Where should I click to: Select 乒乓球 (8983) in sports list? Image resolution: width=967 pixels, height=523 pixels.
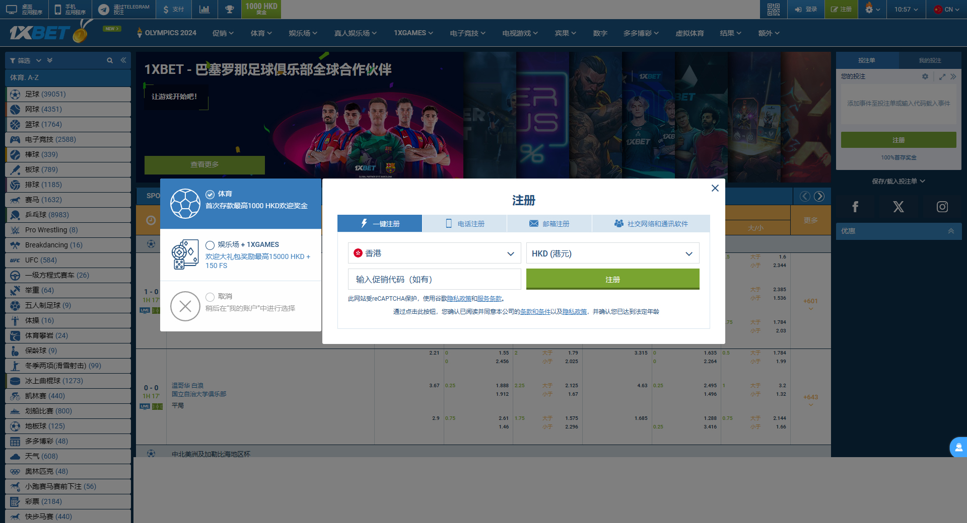tap(68, 215)
